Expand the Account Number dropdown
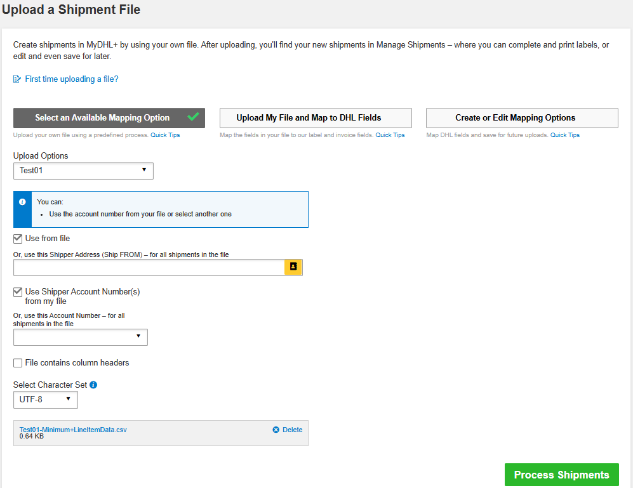 point(80,337)
